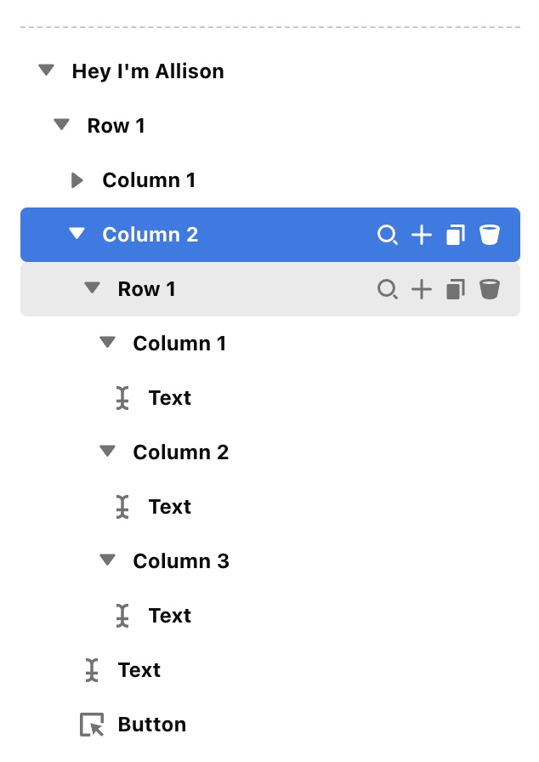Collapse the Hey I'm Allison section
The height and width of the screenshot is (762, 539).
(x=47, y=71)
